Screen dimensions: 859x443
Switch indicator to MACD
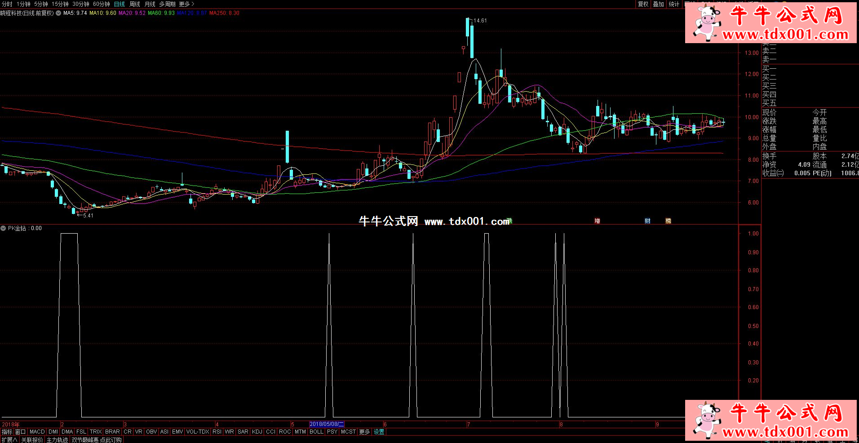tap(37, 432)
